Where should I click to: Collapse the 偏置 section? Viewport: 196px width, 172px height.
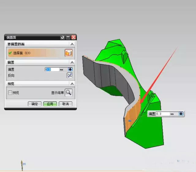(72, 62)
